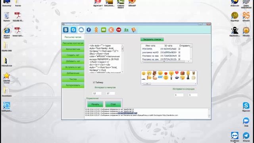254x143 pixels.
Task: Click minutes interval field showing 12
Action: point(97,93)
